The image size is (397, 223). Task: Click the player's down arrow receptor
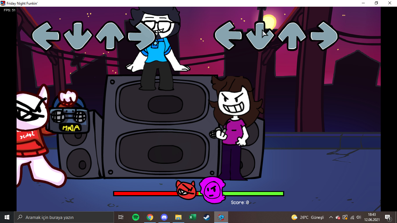pyautogui.click(x=260, y=35)
